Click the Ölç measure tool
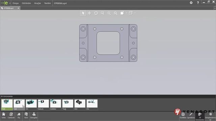 (19, 115)
